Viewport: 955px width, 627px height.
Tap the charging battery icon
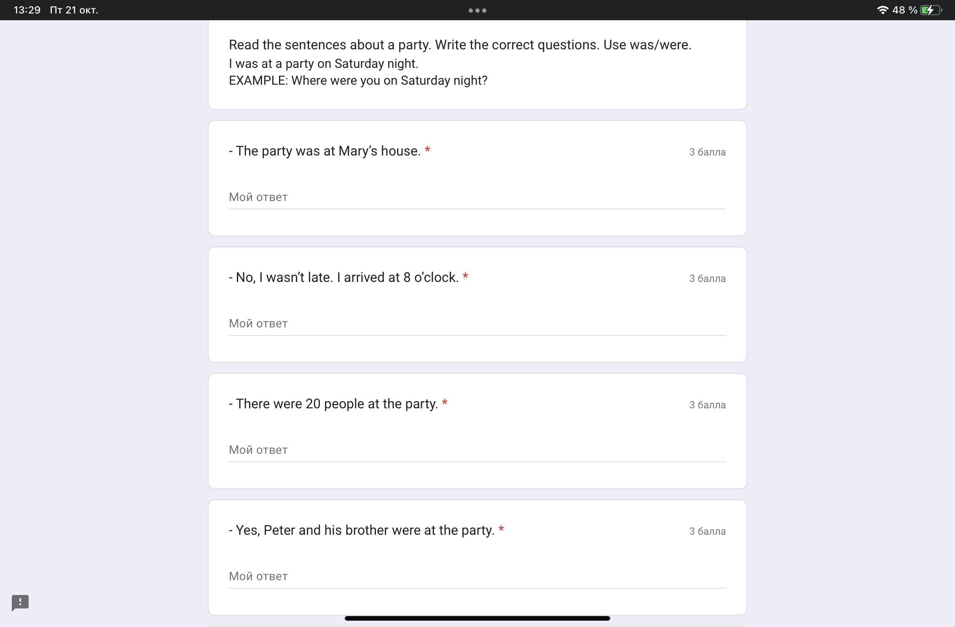pyautogui.click(x=930, y=10)
